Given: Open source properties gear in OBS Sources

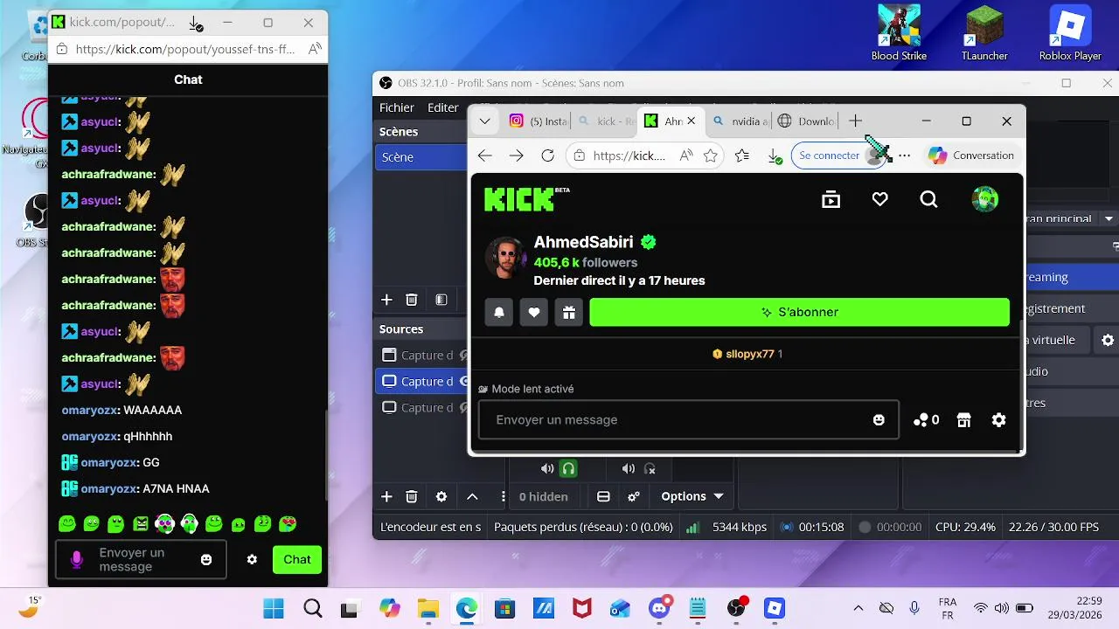Looking at the screenshot, I should [x=441, y=496].
